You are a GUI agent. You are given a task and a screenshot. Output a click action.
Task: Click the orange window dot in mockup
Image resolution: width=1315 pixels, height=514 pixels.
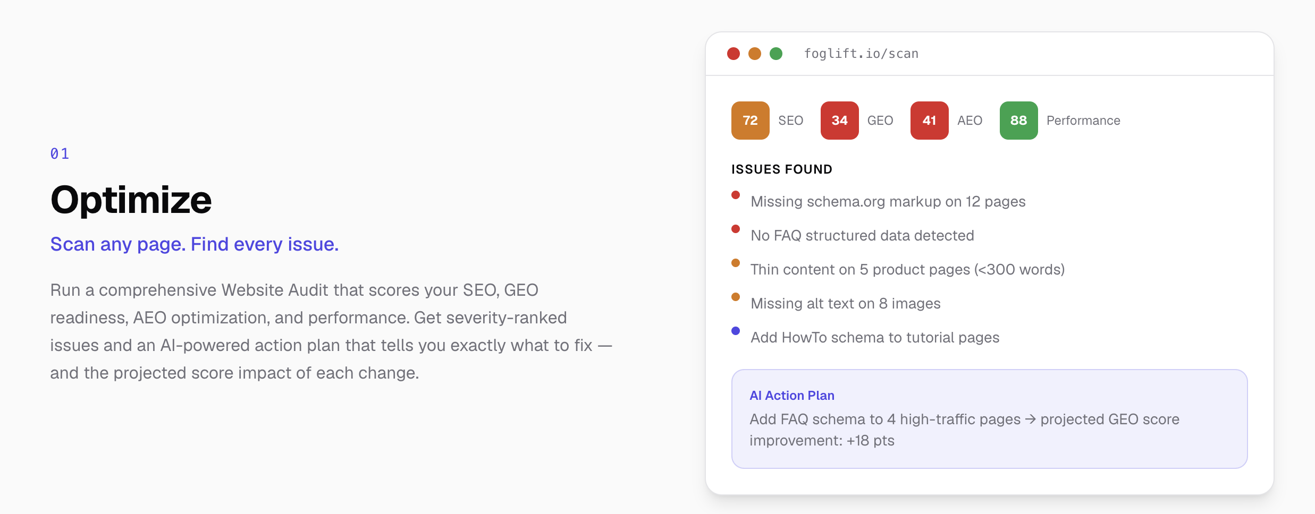click(x=755, y=54)
